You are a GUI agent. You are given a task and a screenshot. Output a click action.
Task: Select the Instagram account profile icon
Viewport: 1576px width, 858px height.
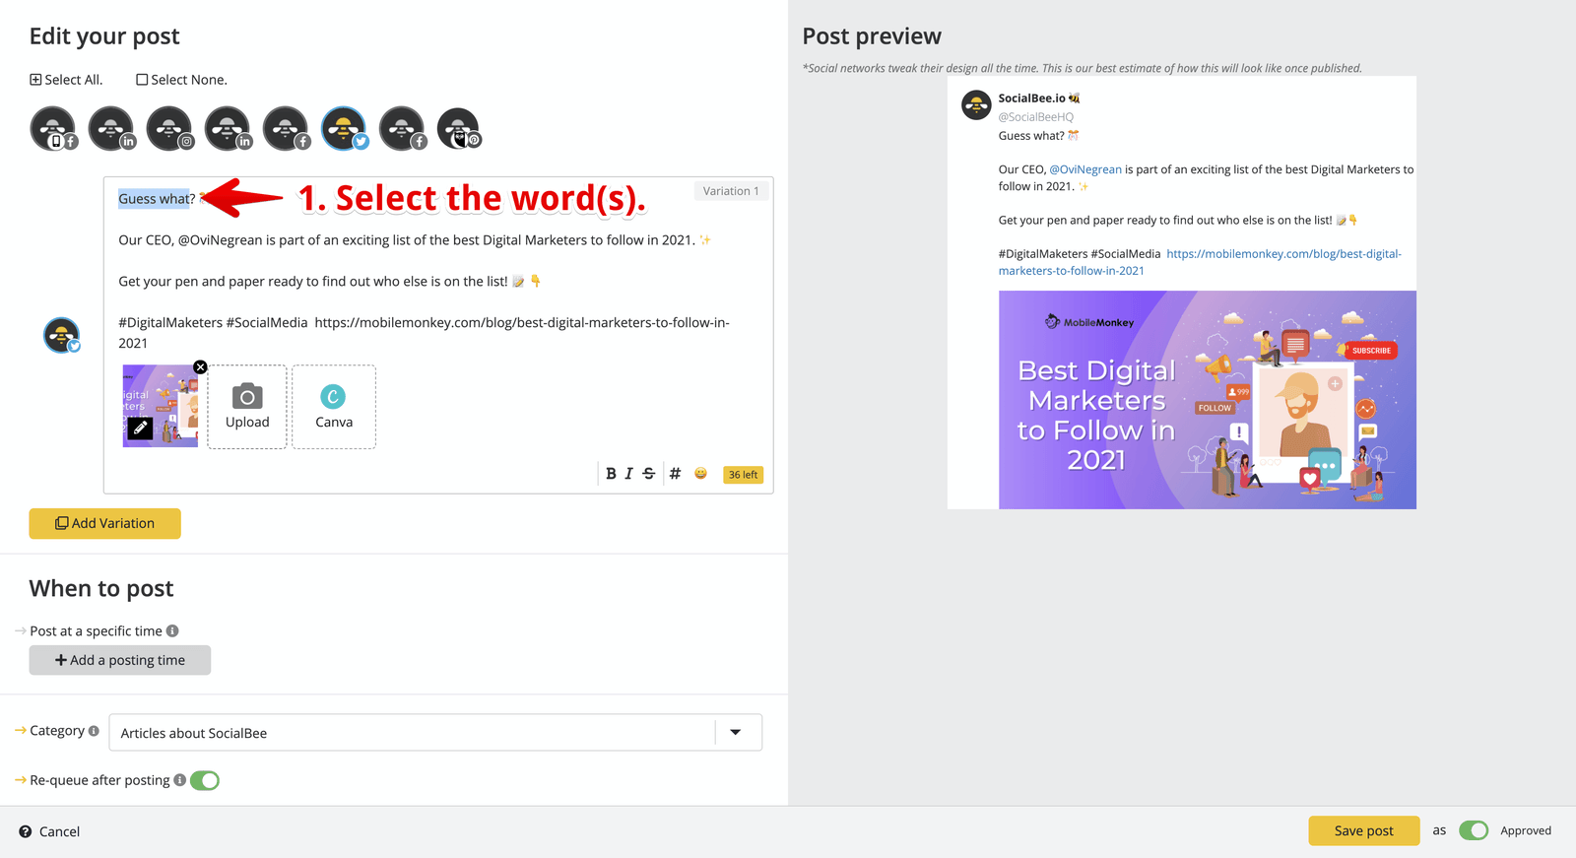(x=168, y=127)
